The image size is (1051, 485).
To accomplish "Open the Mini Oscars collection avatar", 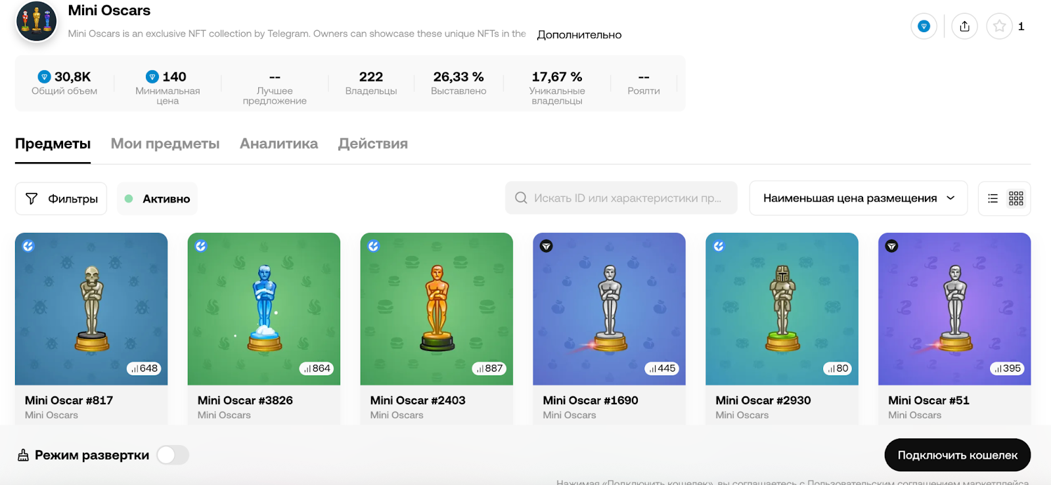I will [x=36, y=21].
